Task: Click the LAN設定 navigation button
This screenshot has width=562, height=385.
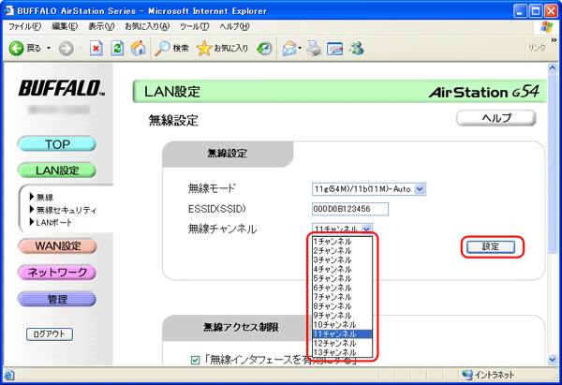Action: (57, 170)
